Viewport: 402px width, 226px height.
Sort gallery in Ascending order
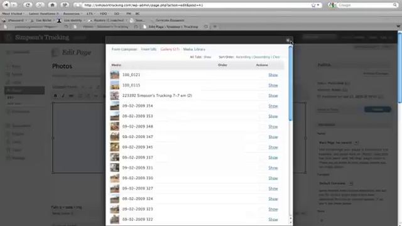(243, 57)
